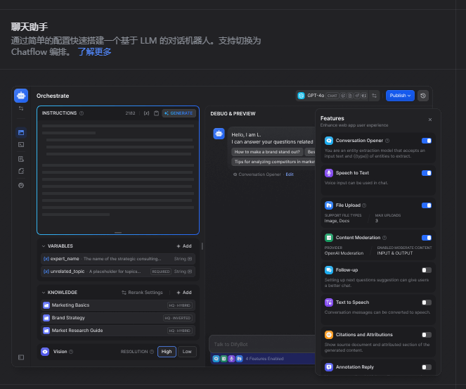
Task: Click the Instructions help icon
Action: (x=82, y=113)
